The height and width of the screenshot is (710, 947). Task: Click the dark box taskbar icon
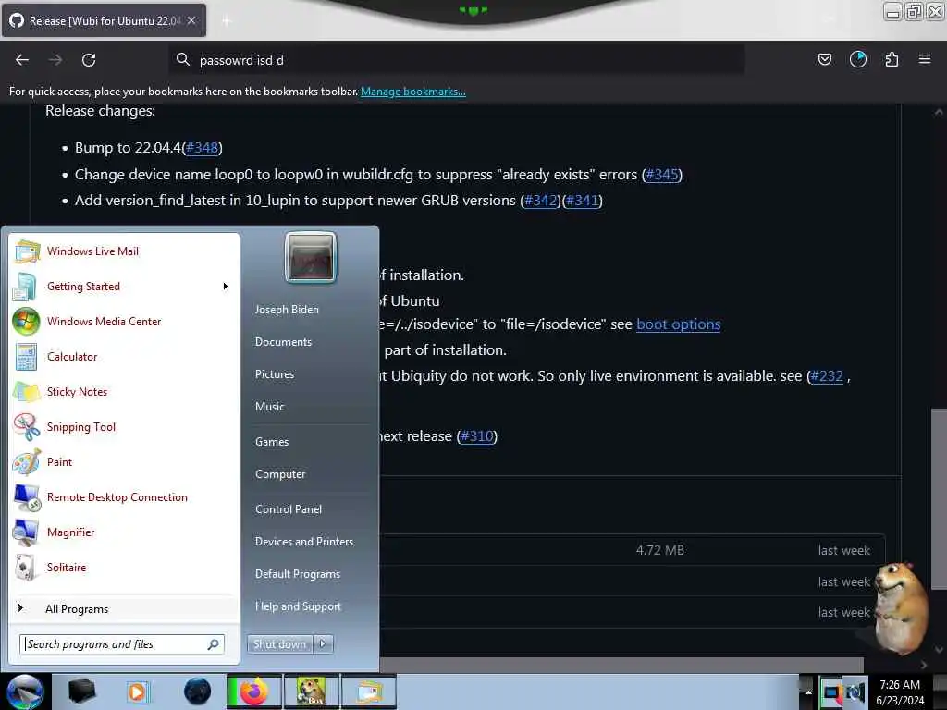pyautogui.click(x=81, y=692)
